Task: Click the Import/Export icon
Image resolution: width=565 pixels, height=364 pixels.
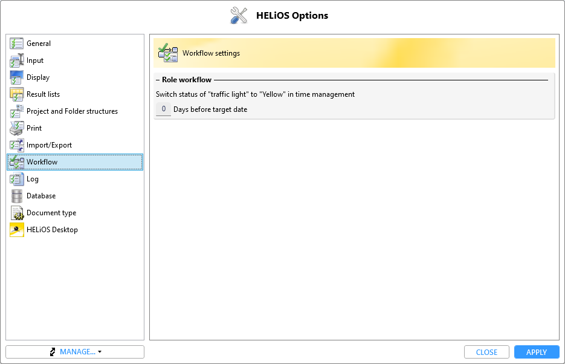Action: [16, 145]
